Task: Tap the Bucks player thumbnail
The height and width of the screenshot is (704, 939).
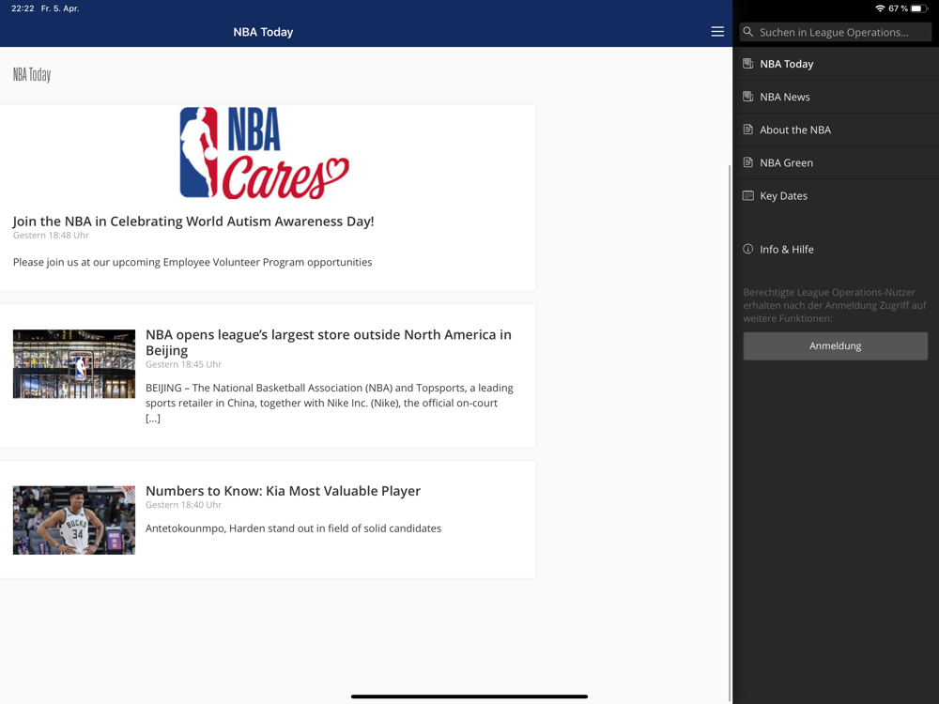Action: (x=74, y=520)
